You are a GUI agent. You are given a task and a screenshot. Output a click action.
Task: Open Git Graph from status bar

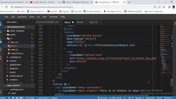(30, 98)
